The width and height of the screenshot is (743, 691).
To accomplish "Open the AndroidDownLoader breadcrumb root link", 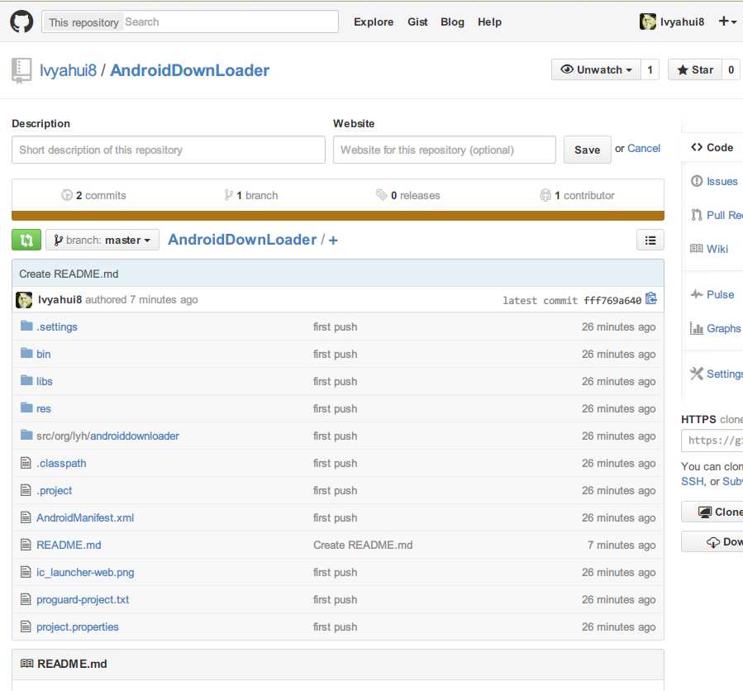I will point(242,240).
